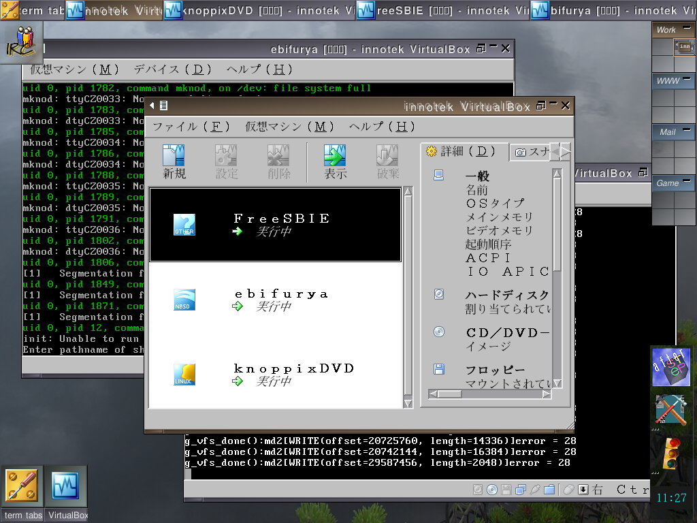Click the network status bar indicator
The image size is (697, 523).
(x=521, y=490)
